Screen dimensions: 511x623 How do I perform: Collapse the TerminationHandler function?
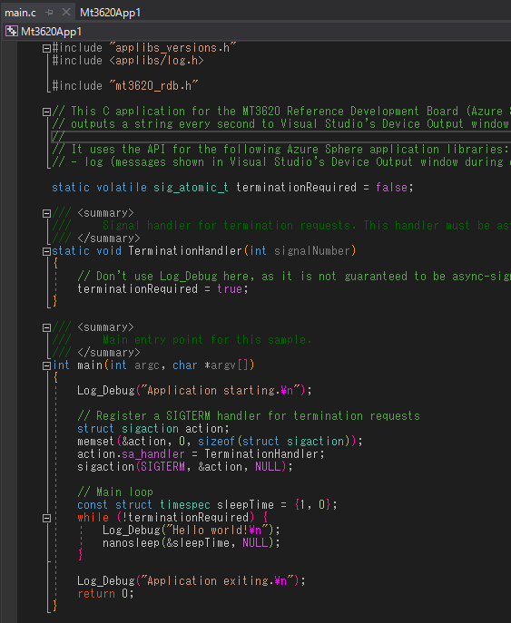click(46, 251)
